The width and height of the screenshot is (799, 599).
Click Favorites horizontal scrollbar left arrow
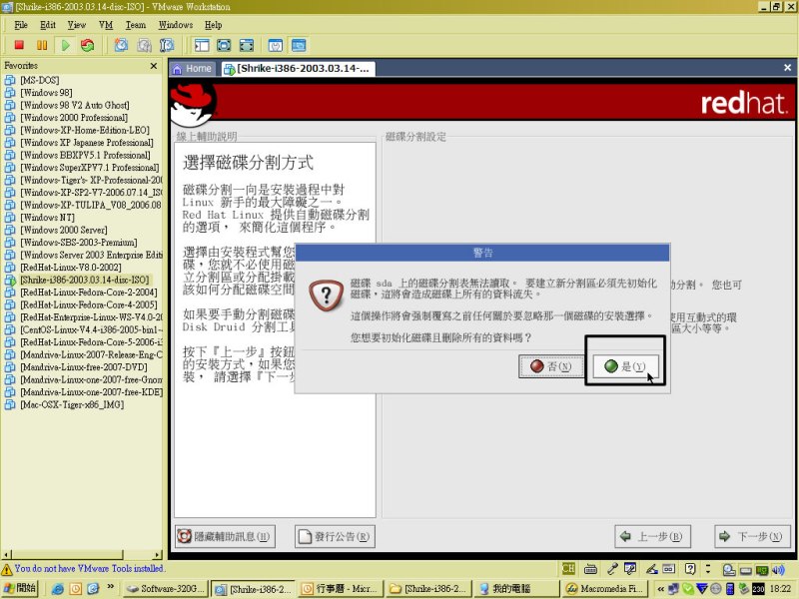coord(6,554)
